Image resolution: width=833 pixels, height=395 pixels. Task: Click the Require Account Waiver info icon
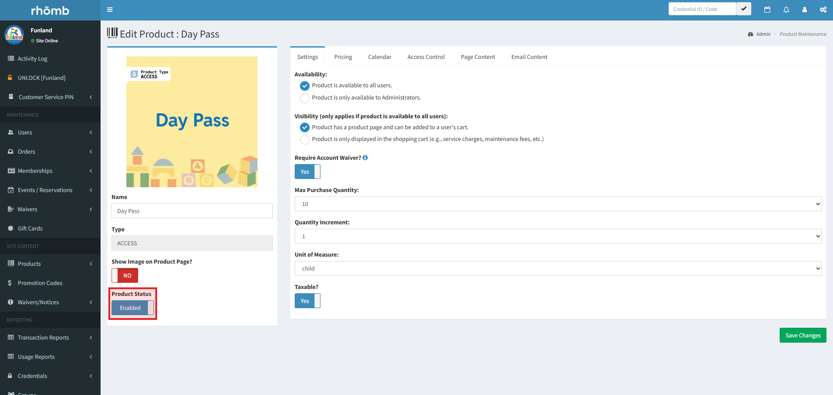coord(365,158)
